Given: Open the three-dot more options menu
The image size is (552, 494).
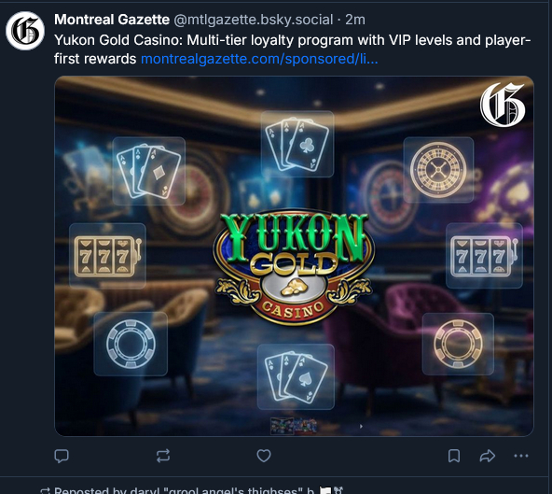Looking at the screenshot, I should pyautogui.click(x=521, y=456).
